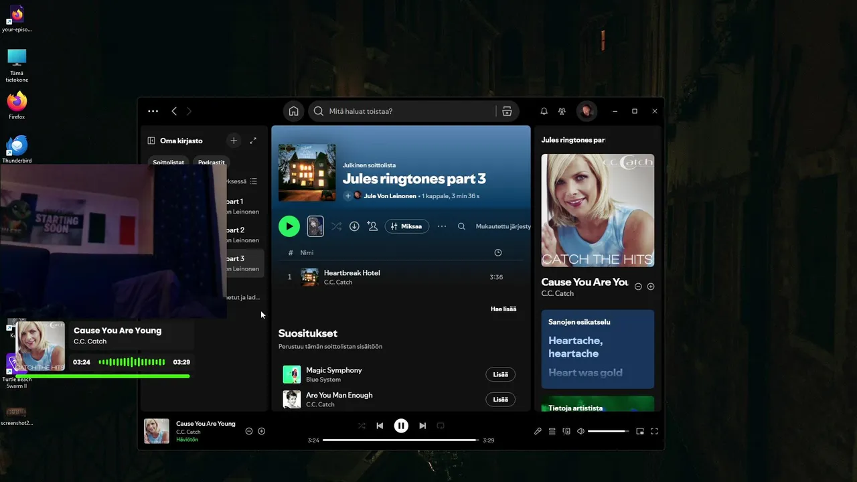Mute audio with the speaker icon

[x=580, y=431]
